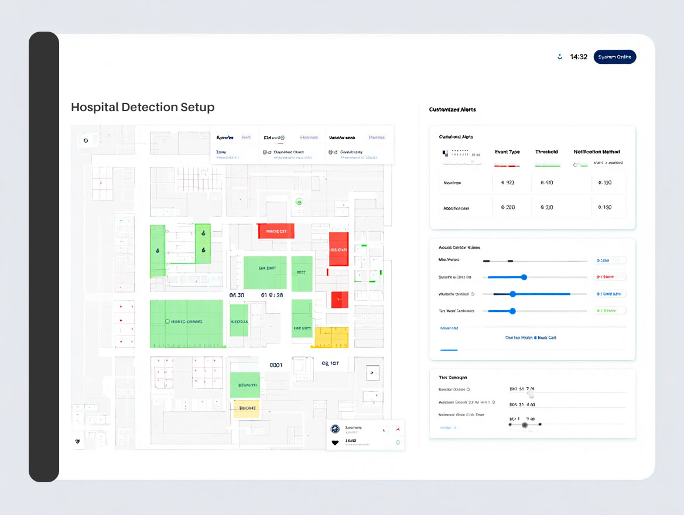
Task: Click the red alert icon in legend card
Action: [x=398, y=429]
